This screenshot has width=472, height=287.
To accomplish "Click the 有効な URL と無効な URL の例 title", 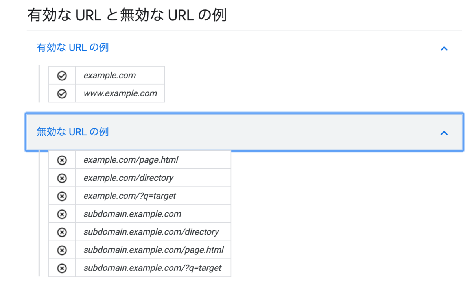I will coord(127,15).
